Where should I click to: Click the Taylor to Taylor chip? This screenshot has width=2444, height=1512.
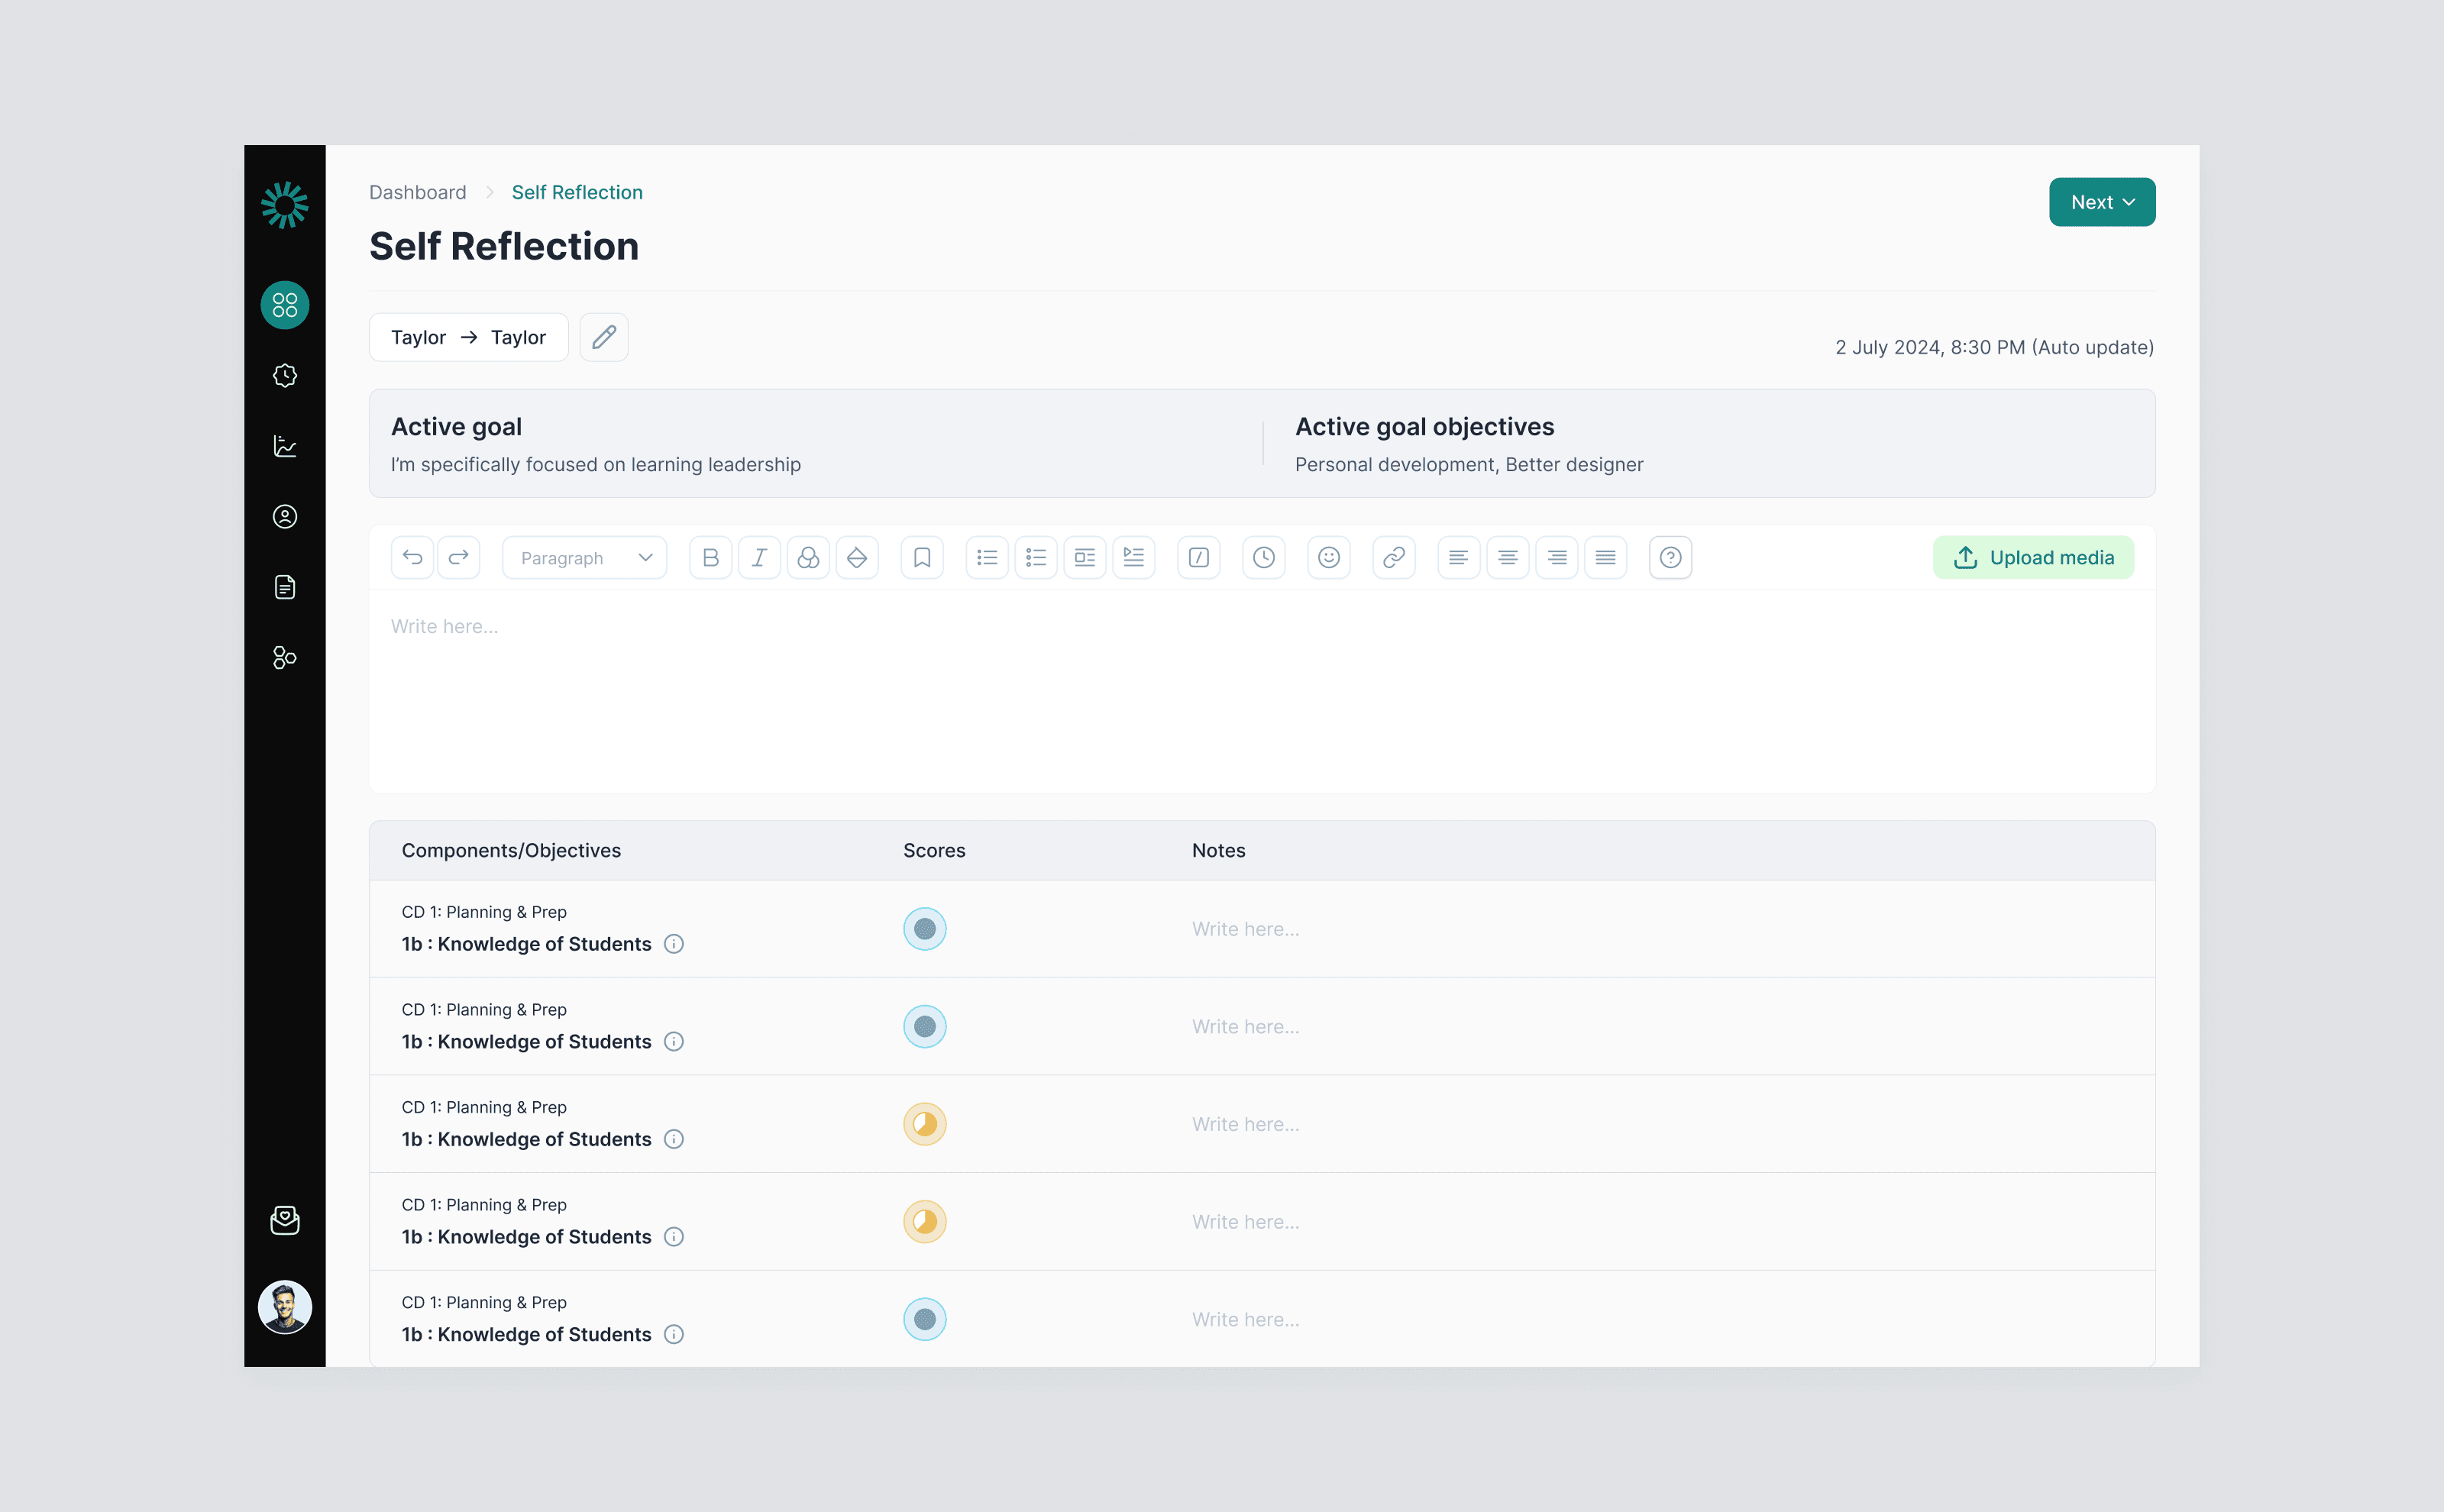[469, 337]
